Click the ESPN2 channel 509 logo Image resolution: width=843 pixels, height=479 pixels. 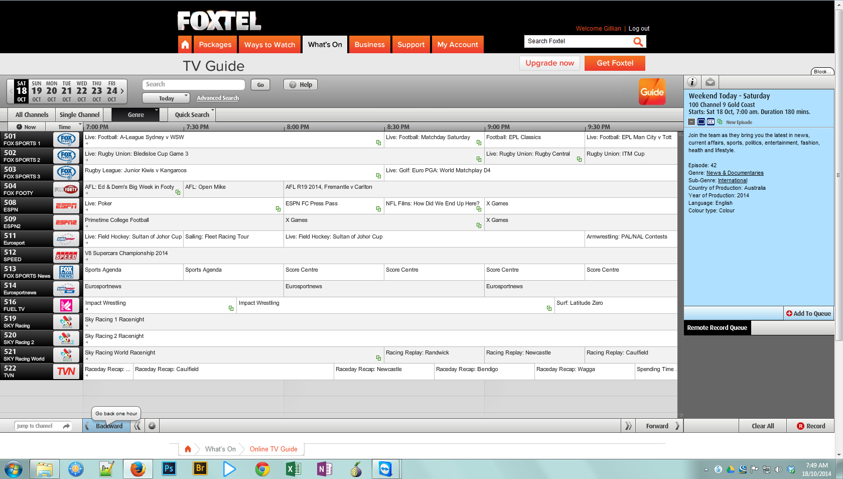(66, 222)
